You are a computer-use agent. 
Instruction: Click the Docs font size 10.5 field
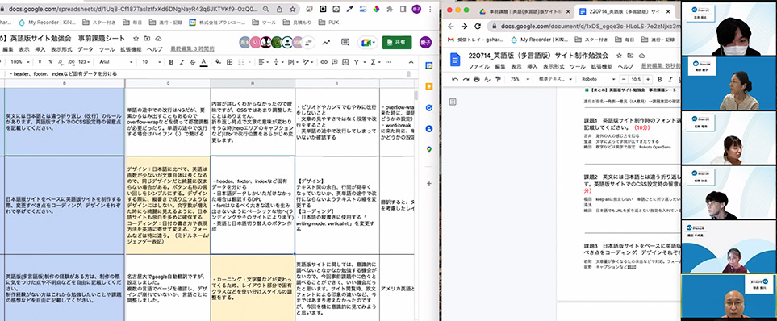tap(637, 79)
